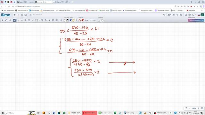Screen dimensions: 205x115
Task: Open more pen presets menu
Action: (76, 20)
